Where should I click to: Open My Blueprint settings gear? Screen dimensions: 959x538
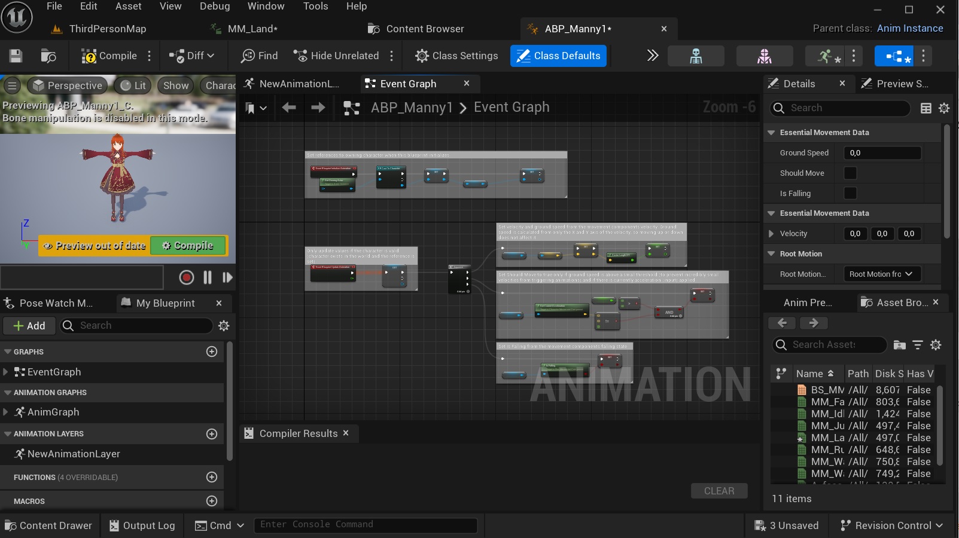[224, 326]
